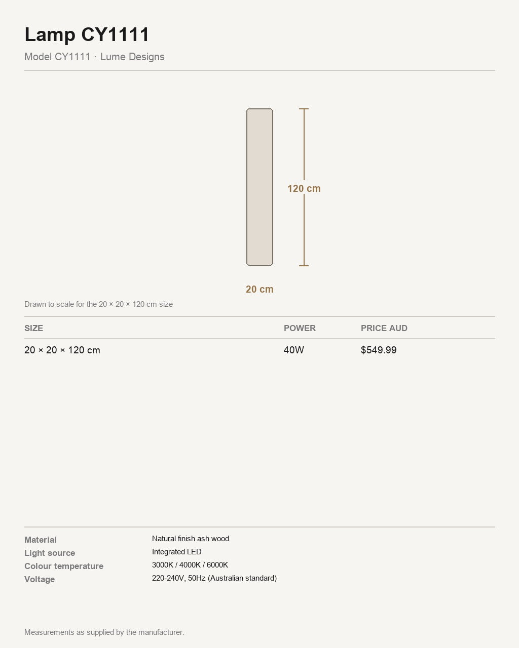Click the 3000K / 4000K / 6000K value
Viewport: 519px width, 648px height.
[x=190, y=565]
